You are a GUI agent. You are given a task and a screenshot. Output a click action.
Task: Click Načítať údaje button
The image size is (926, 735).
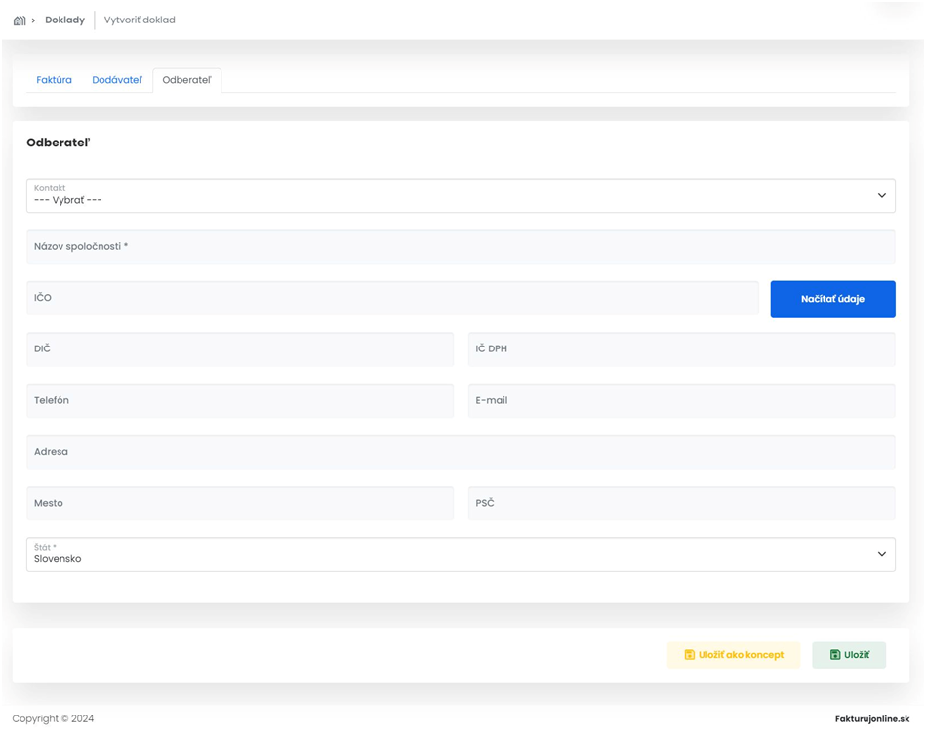tap(832, 299)
